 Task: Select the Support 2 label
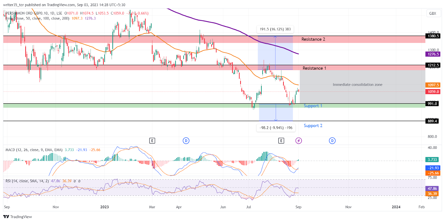pos(313,125)
